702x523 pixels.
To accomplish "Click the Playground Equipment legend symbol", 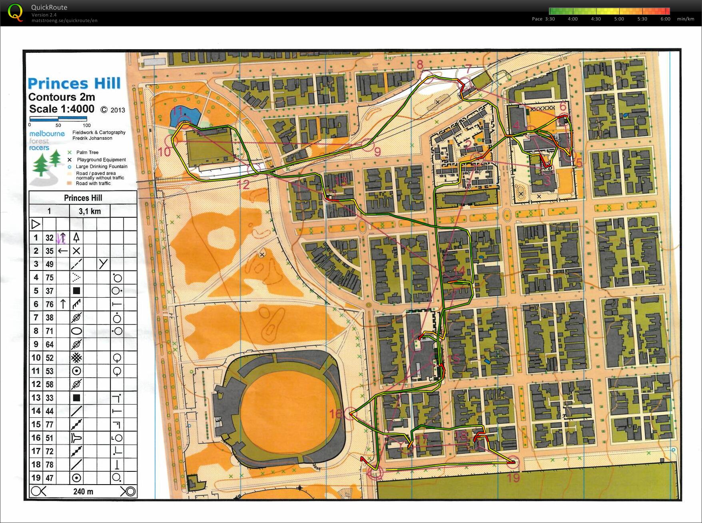I will 70,160.
